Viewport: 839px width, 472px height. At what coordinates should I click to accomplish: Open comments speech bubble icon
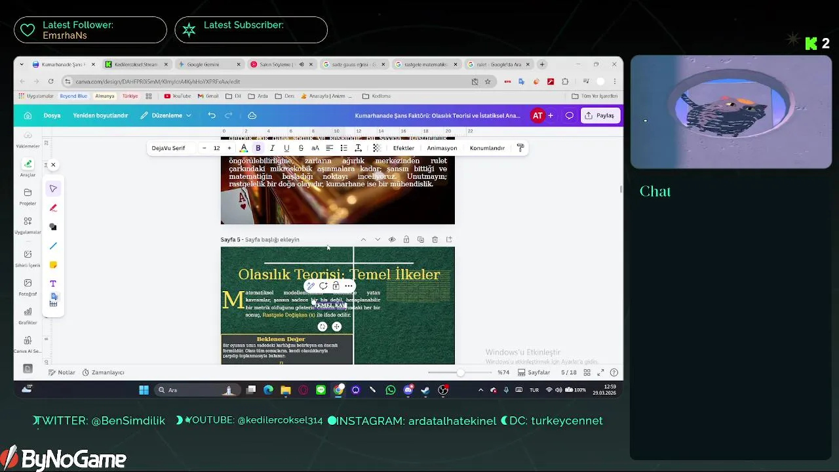point(569,115)
